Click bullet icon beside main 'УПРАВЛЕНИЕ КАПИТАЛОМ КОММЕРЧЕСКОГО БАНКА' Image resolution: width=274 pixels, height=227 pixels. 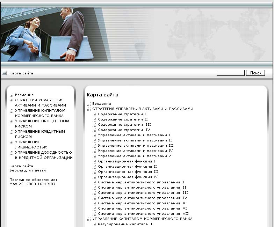click(x=89, y=219)
